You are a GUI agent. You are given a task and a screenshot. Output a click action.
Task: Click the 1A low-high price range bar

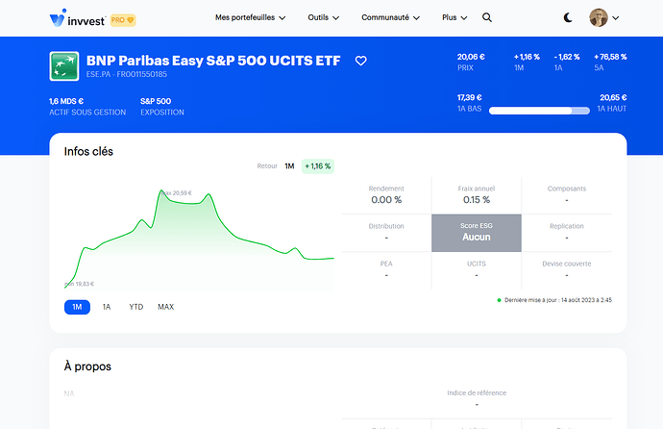pos(539,111)
